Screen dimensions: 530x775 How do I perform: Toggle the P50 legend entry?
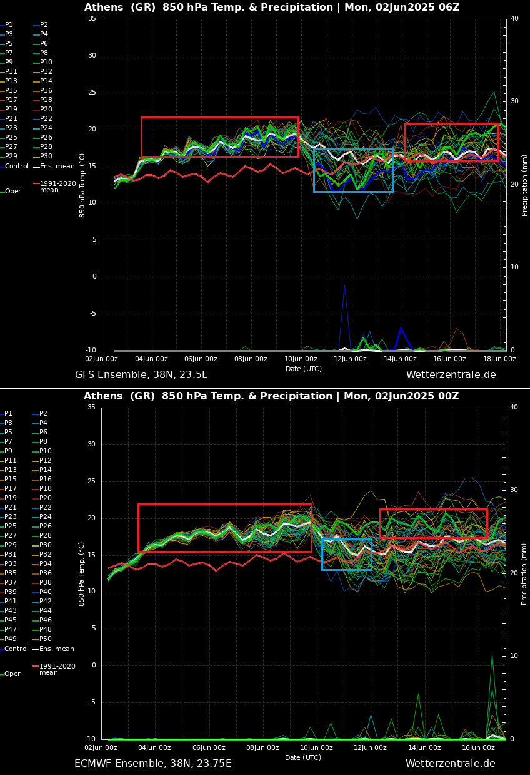click(45, 639)
